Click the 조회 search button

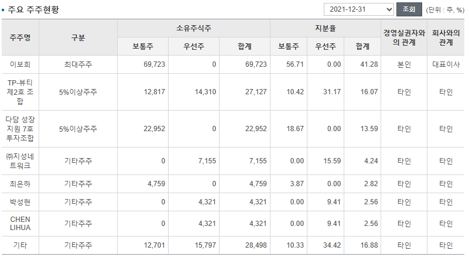point(409,9)
